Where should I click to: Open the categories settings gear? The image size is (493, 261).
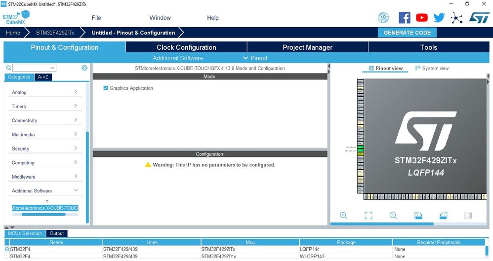[84, 68]
